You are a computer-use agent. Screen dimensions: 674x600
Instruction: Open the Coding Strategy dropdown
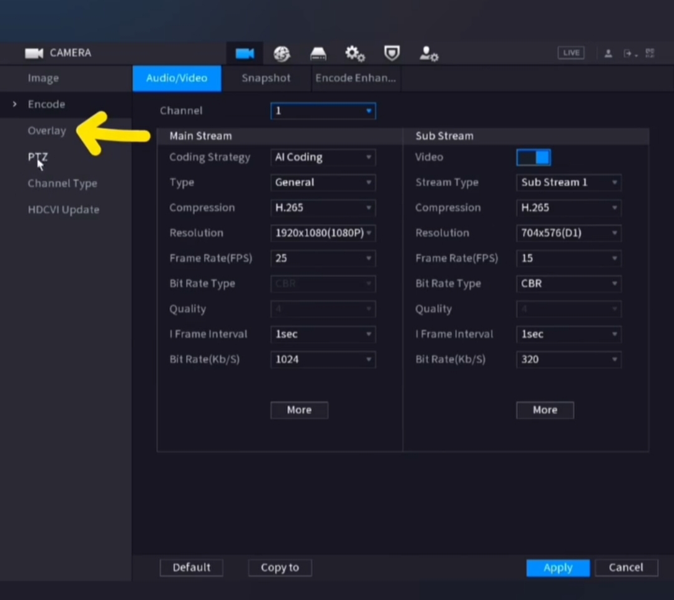tap(323, 157)
